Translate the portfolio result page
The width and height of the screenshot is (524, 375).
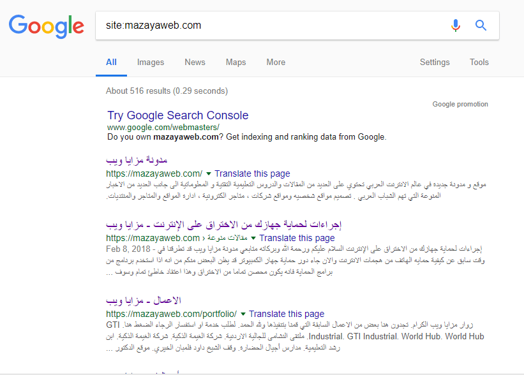287,314
